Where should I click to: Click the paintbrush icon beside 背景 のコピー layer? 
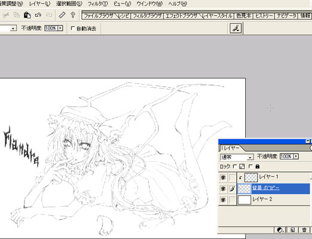click(x=232, y=188)
